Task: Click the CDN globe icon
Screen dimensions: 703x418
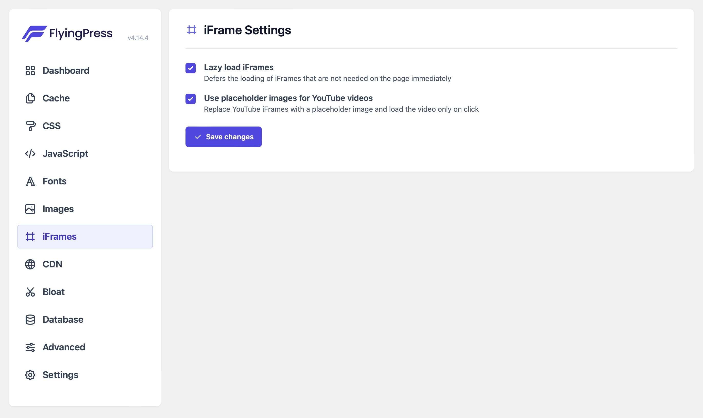Action: tap(30, 264)
